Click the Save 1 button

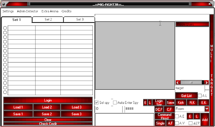(x=18, y=114)
